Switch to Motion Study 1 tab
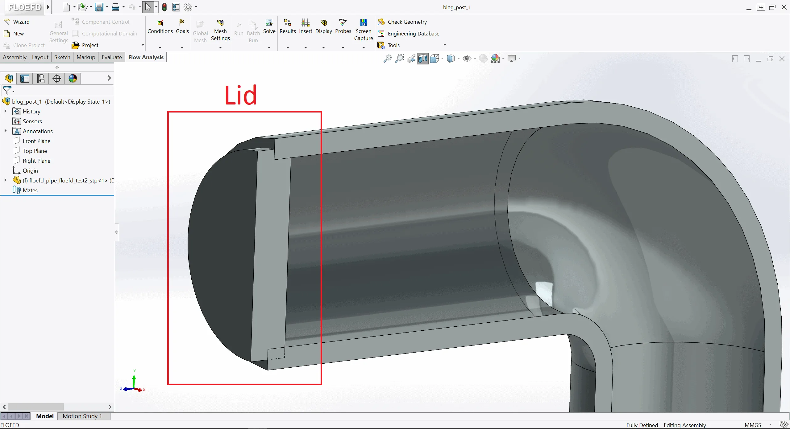This screenshot has height=429, width=790. [82, 416]
